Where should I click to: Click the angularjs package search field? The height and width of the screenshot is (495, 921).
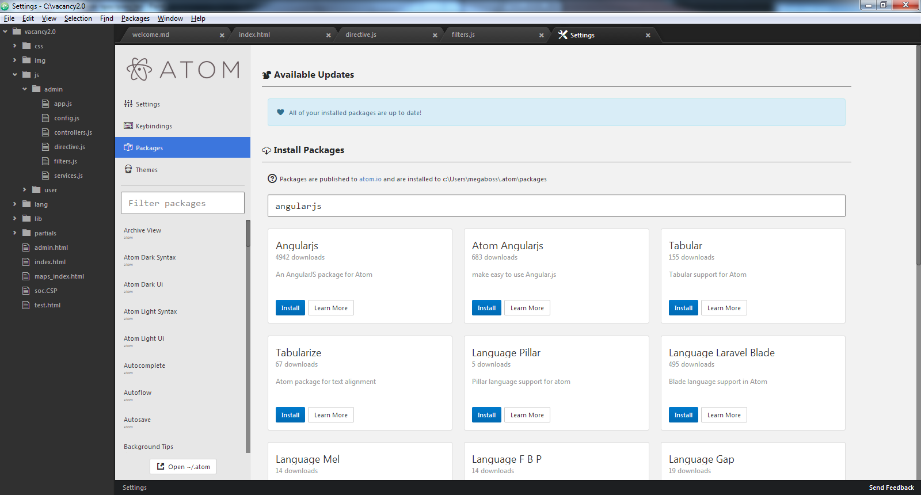[556, 205]
